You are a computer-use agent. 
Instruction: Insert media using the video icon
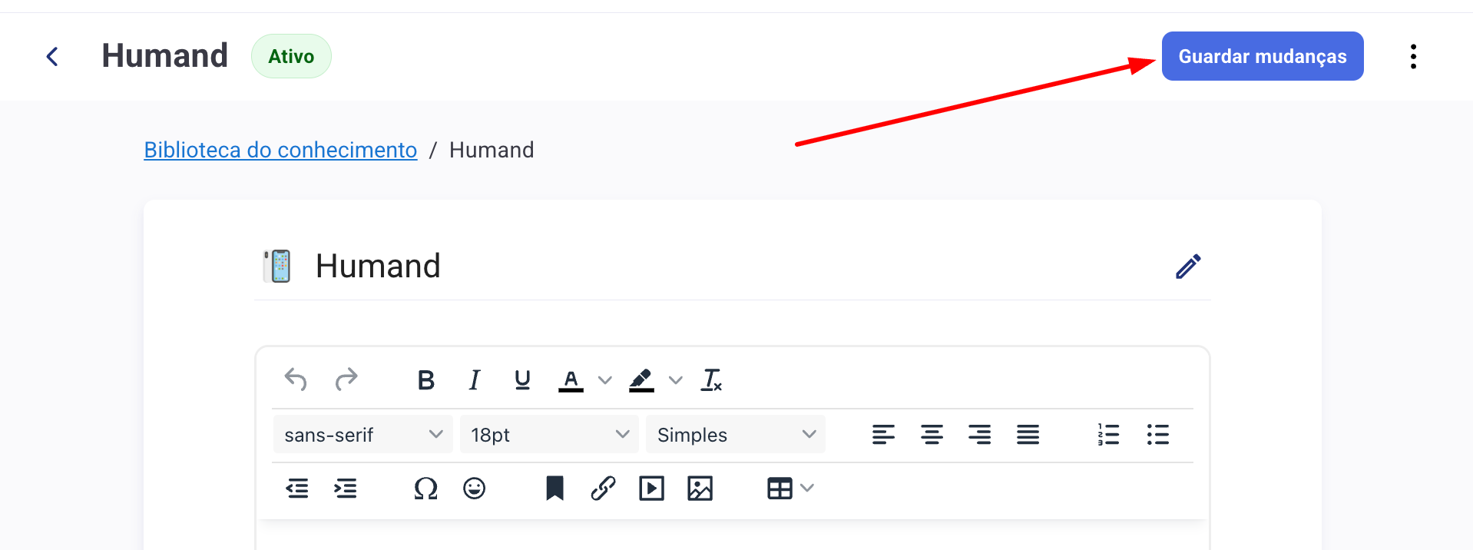(651, 489)
